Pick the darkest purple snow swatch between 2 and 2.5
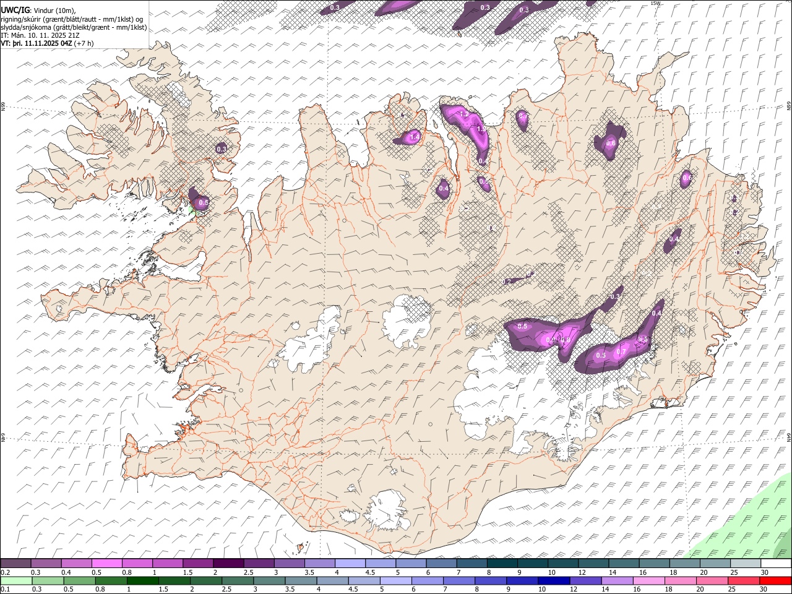This screenshot has width=792, height=594. pos(228,564)
